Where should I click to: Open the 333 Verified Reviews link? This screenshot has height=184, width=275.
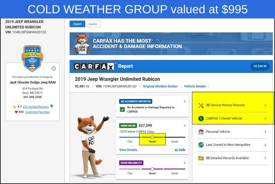[x=36, y=107]
